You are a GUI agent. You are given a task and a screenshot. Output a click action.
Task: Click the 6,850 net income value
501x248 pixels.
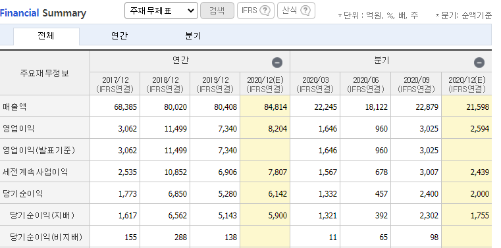pos(177,194)
